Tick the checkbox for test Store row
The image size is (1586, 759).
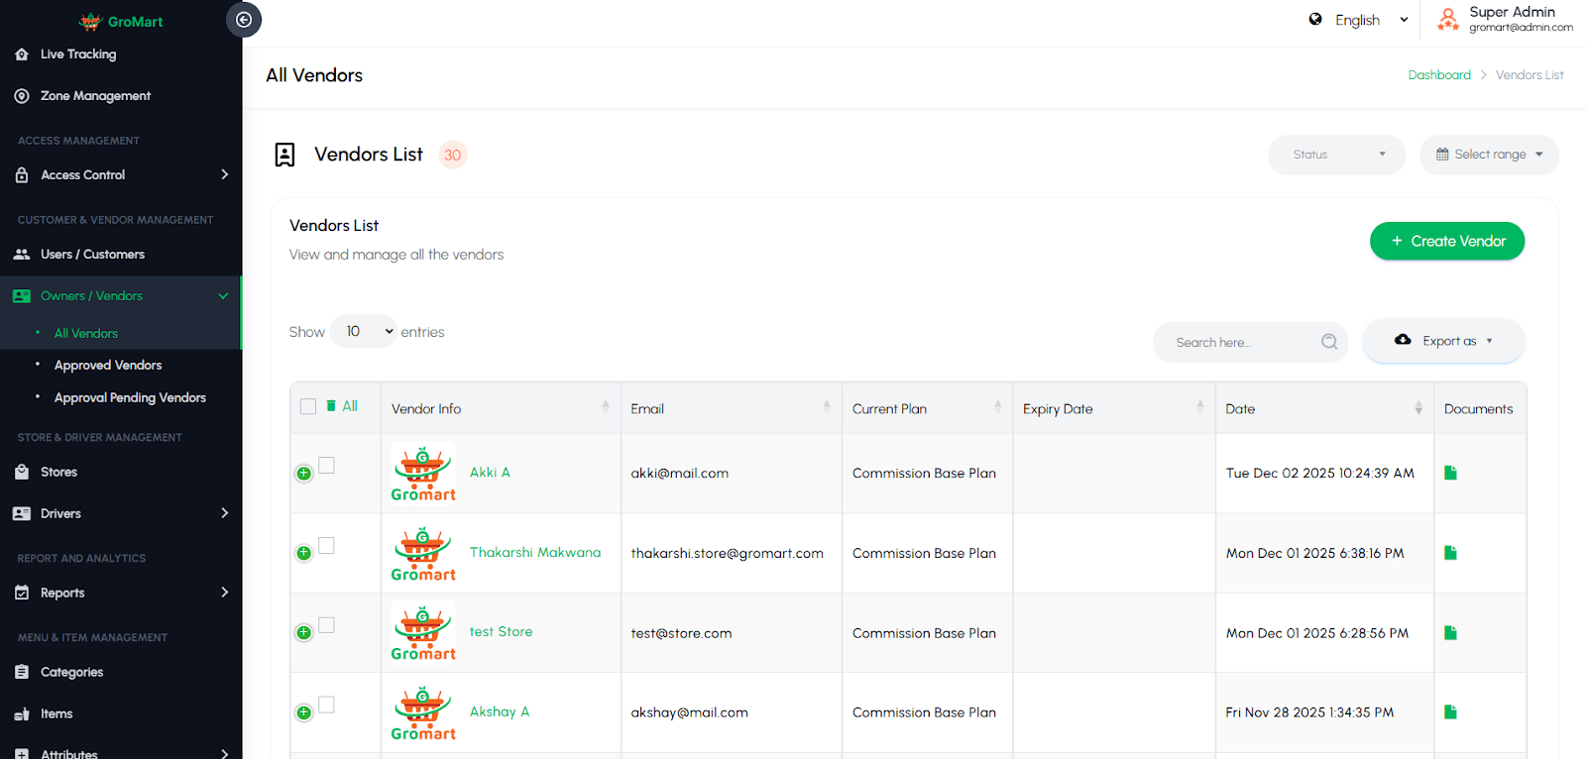(327, 625)
